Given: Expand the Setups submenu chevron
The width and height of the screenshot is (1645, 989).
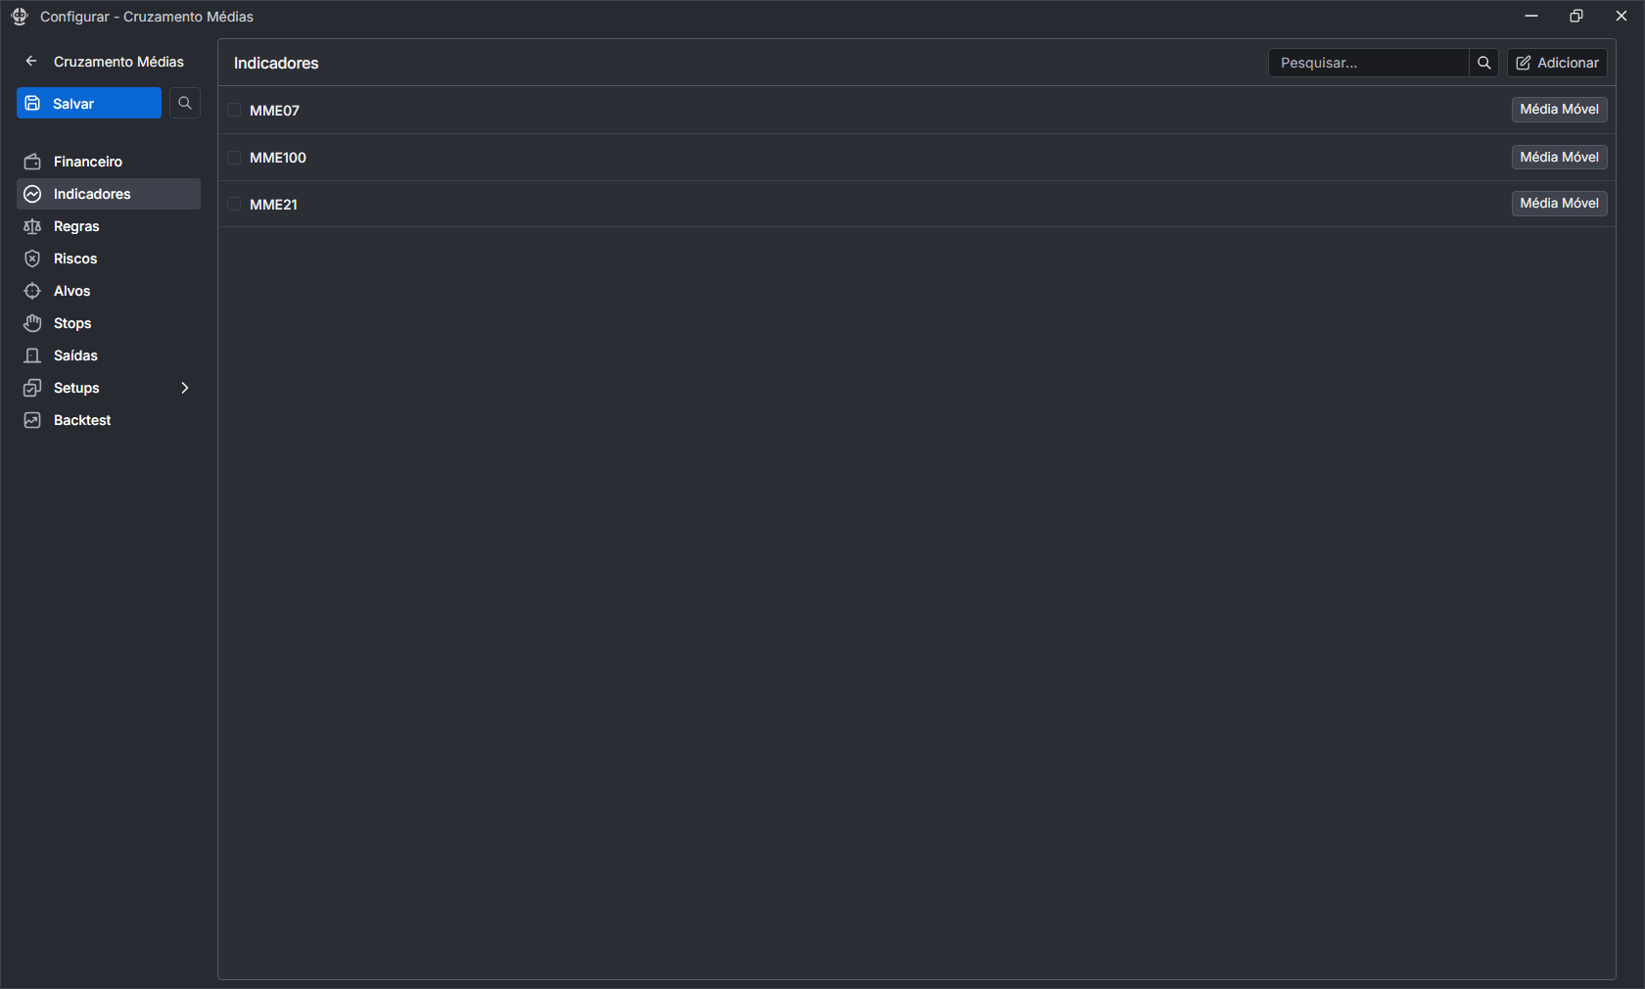Looking at the screenshot, I should click(x=184, y=388).
